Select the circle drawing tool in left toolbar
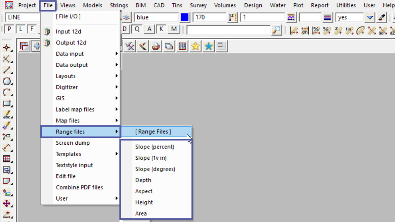 [6, 81]
